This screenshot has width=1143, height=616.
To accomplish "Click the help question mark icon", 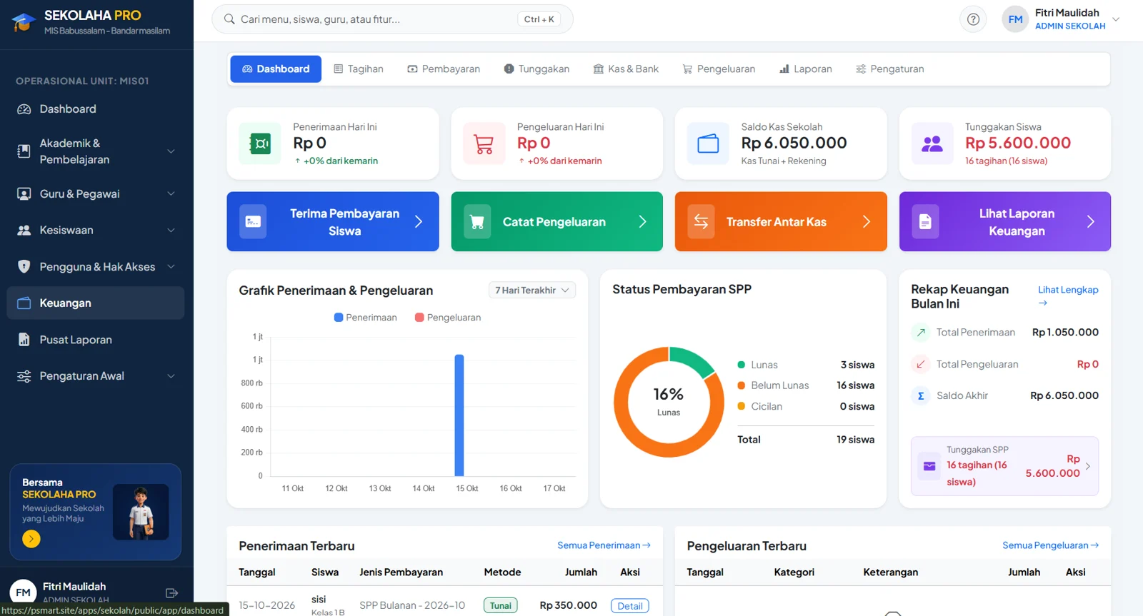I will tap(973, 19).
